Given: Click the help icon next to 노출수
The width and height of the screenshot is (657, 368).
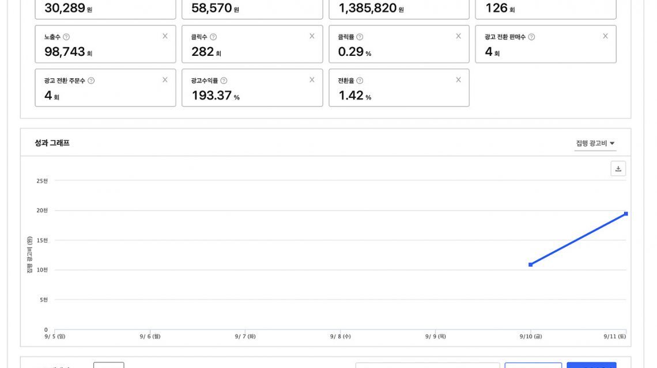Looking at the screenshot, I should (x=66, y=37).
